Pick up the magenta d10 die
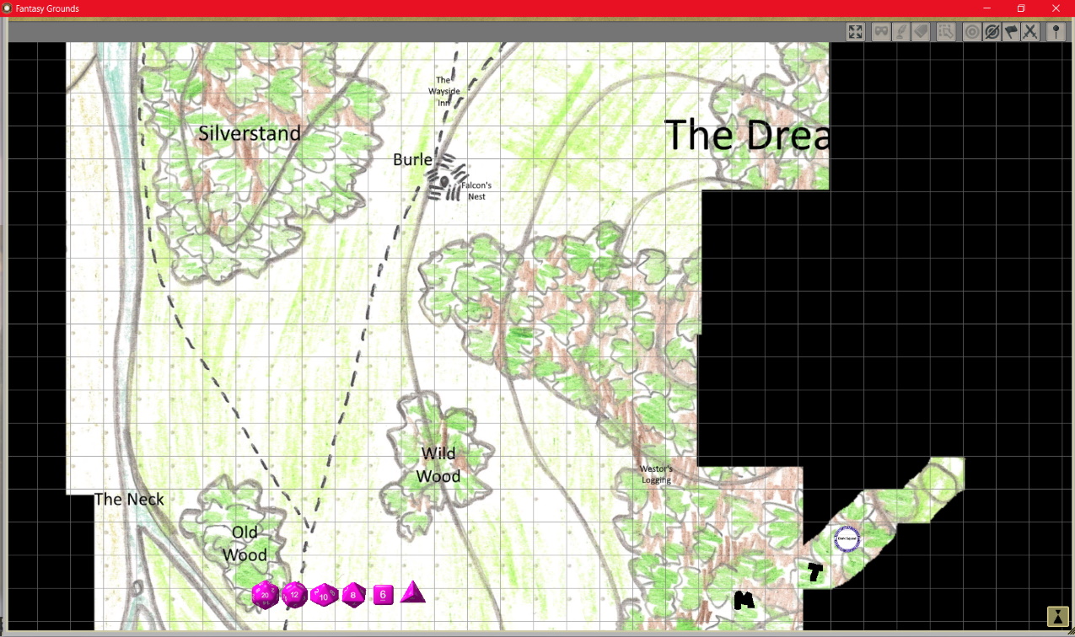 pyautogui.click(x=324, y=596)
